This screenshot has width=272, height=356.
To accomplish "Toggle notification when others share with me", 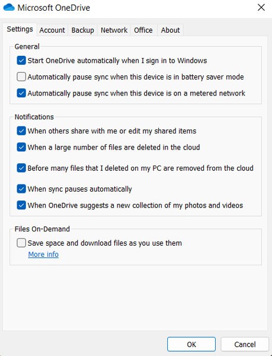I will click(21, 131).
